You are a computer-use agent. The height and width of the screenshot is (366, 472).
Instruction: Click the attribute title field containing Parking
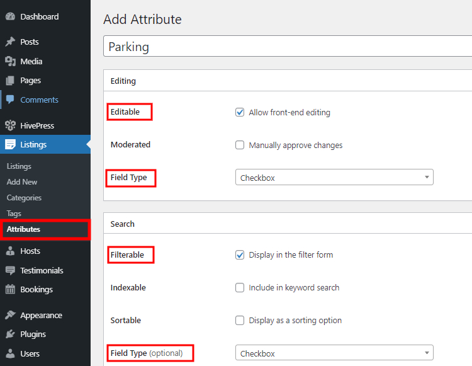288,46
